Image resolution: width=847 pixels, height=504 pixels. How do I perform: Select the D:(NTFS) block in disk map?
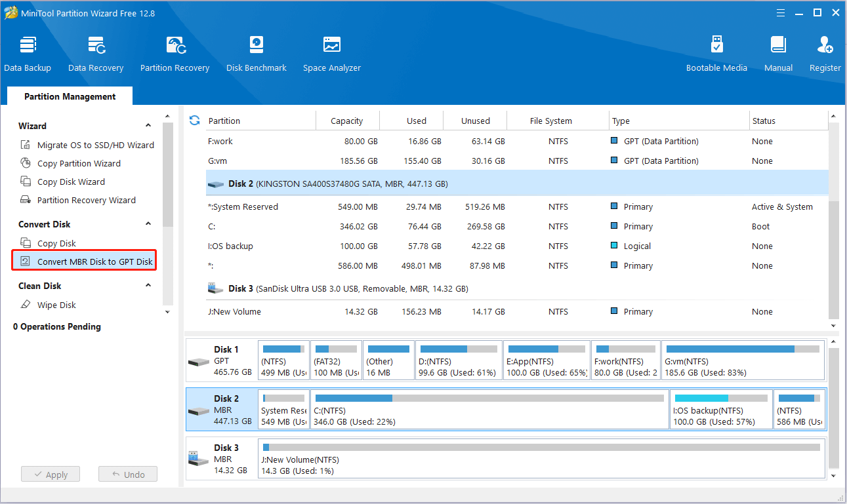(x=459, y=360)
